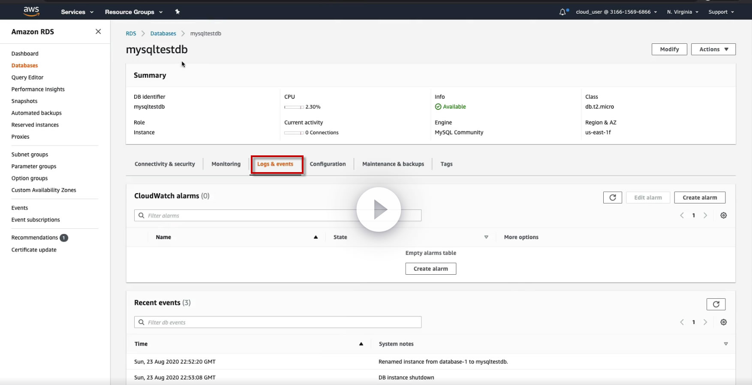The height and width of the screenshot is (385, 752).
Task: Click the AWS logo home icon
Action: [x=31, y=12]
